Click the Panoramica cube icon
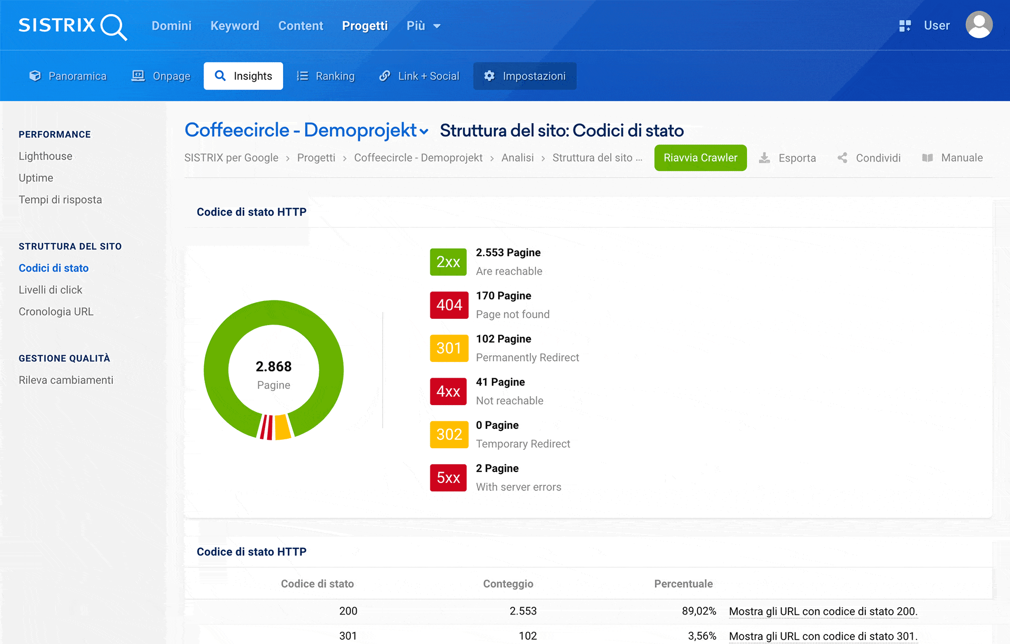This screenshot has height=644, width=1010. [35, 76]
